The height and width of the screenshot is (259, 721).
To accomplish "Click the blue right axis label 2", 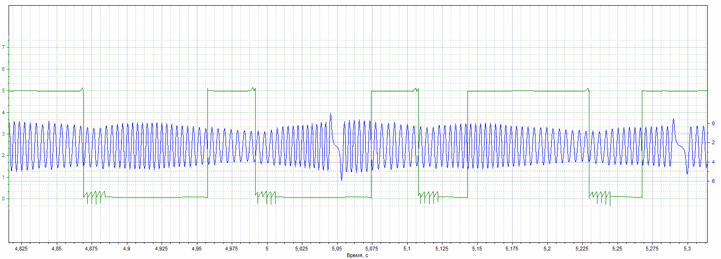I will pyautogui.click(x=713, y=142).
